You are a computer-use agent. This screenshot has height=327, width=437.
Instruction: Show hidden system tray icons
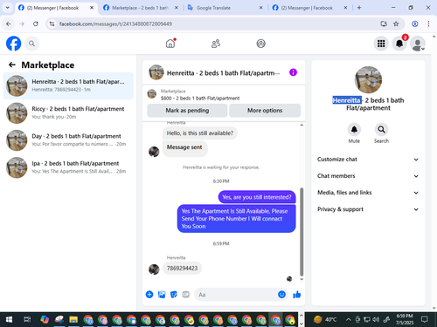point(348,320)
